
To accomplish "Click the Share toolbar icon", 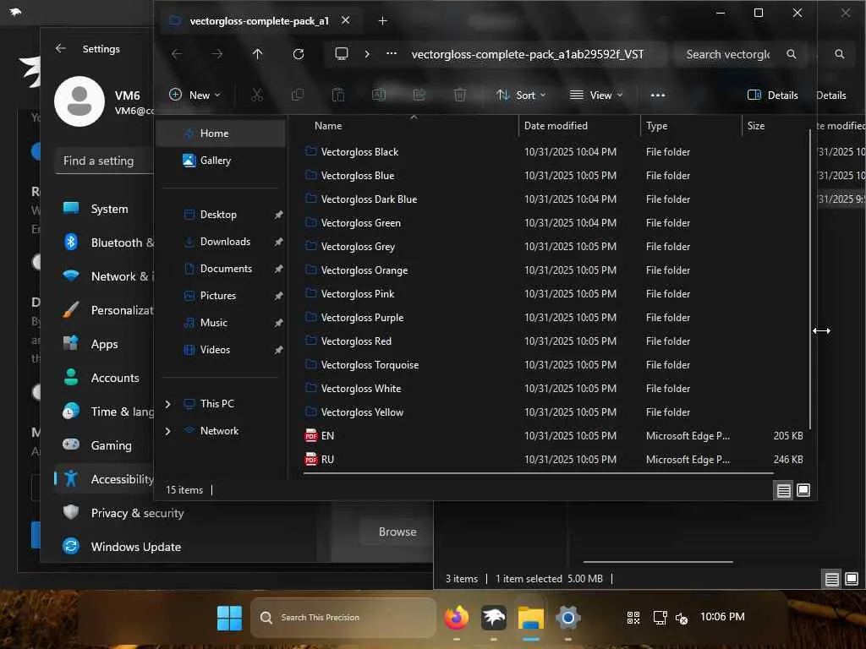I will pyautogui.click(x=419, y=95).
